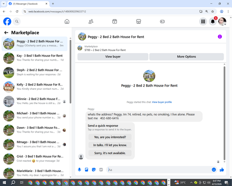
Task: Open the Chrome three-dot menu
Action: pyautogui.click(x=228, y=12)
